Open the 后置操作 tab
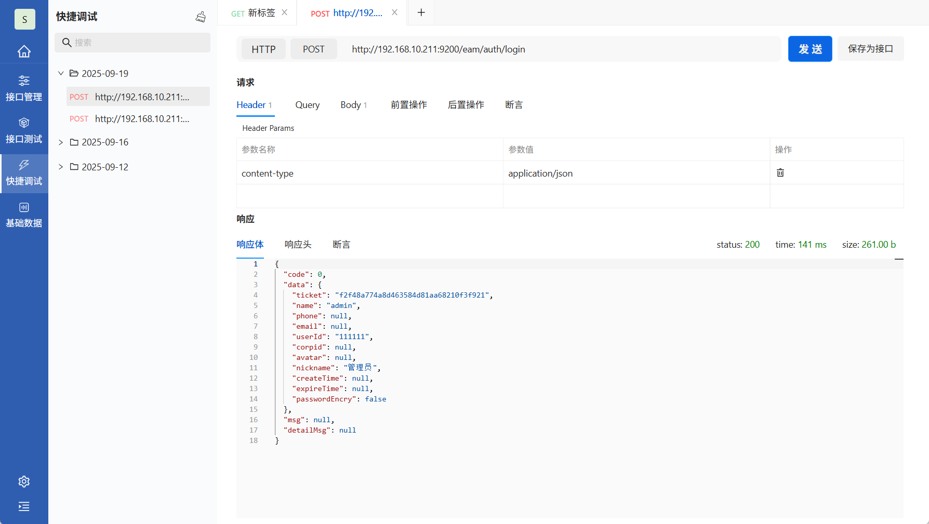This screenshot has height=524, width=929. point(466,105)
